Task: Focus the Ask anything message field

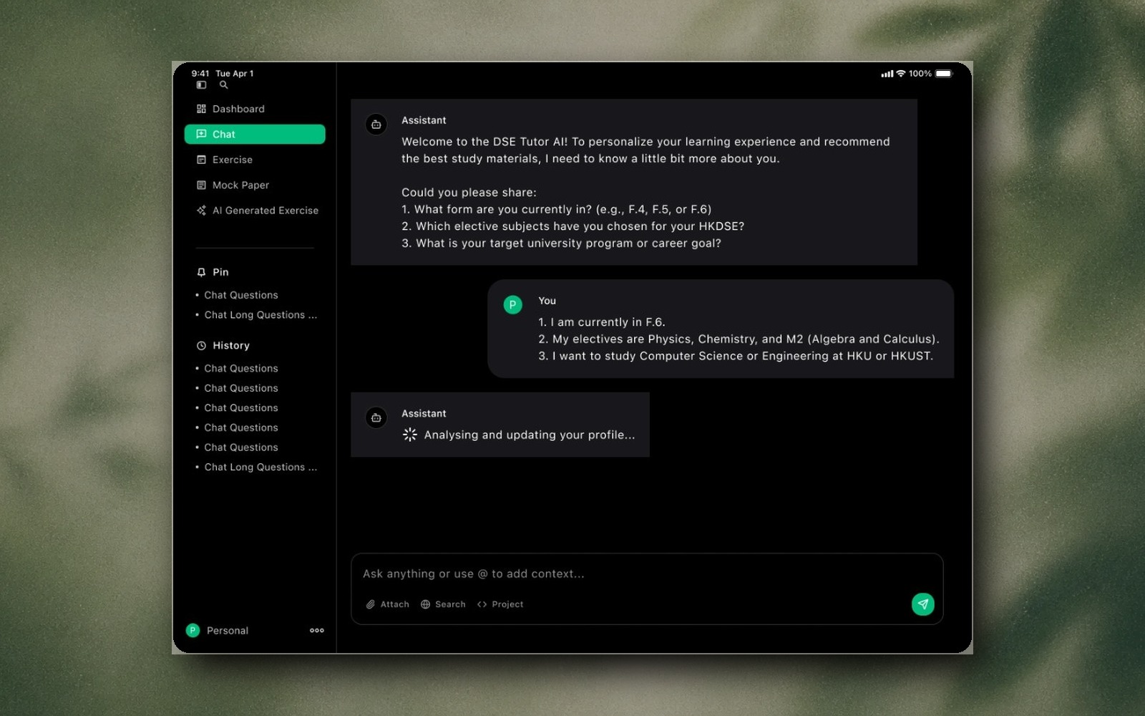Action: [647, 574]
